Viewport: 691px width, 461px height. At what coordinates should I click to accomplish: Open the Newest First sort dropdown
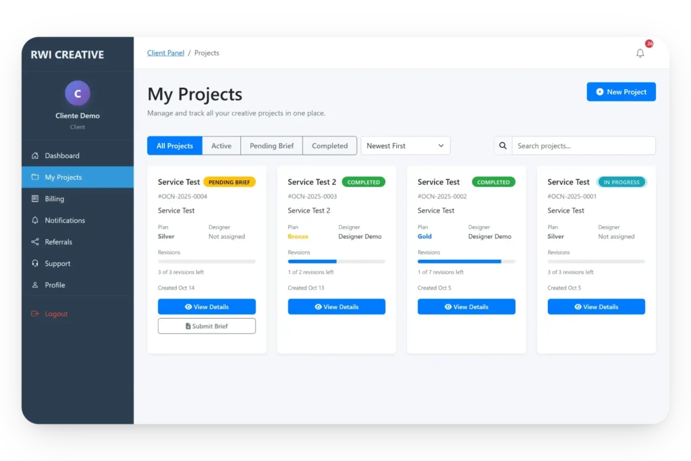point(405,145)
